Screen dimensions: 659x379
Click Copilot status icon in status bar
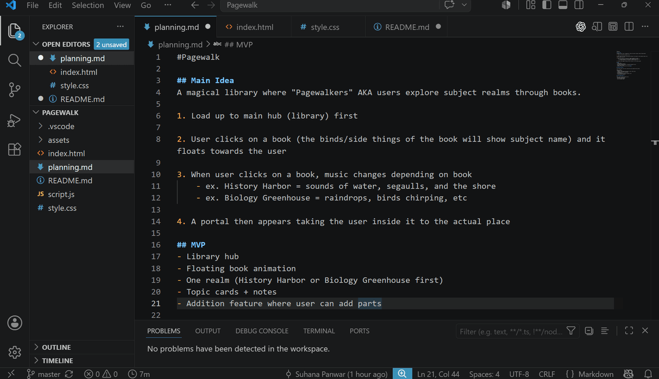click(629, 374)
